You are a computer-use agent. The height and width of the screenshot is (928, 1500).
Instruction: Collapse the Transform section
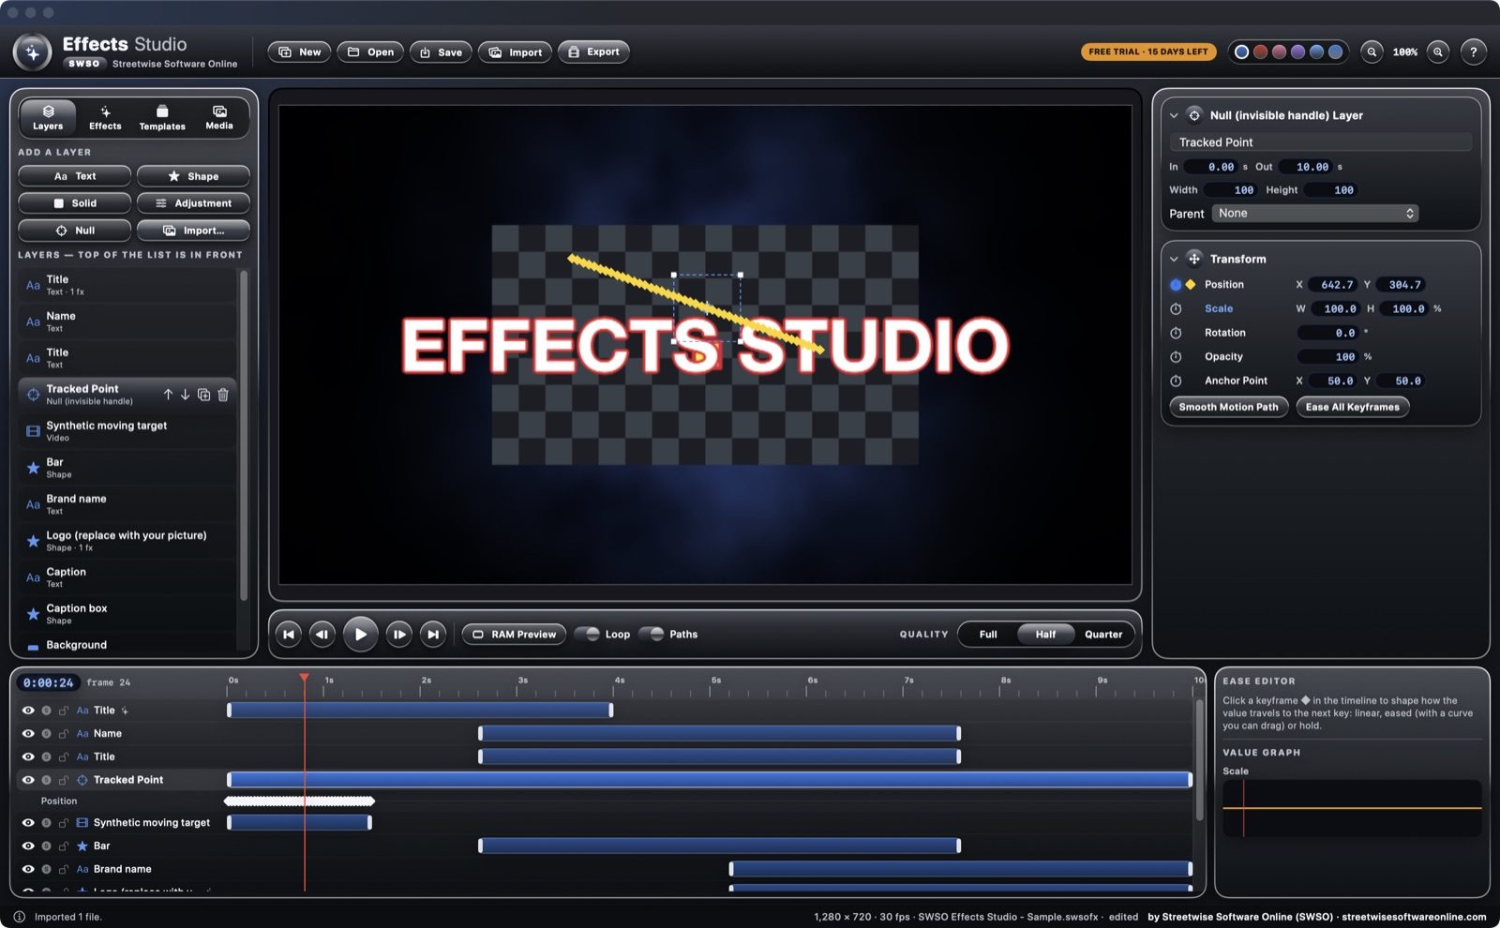pos(1174,260)
